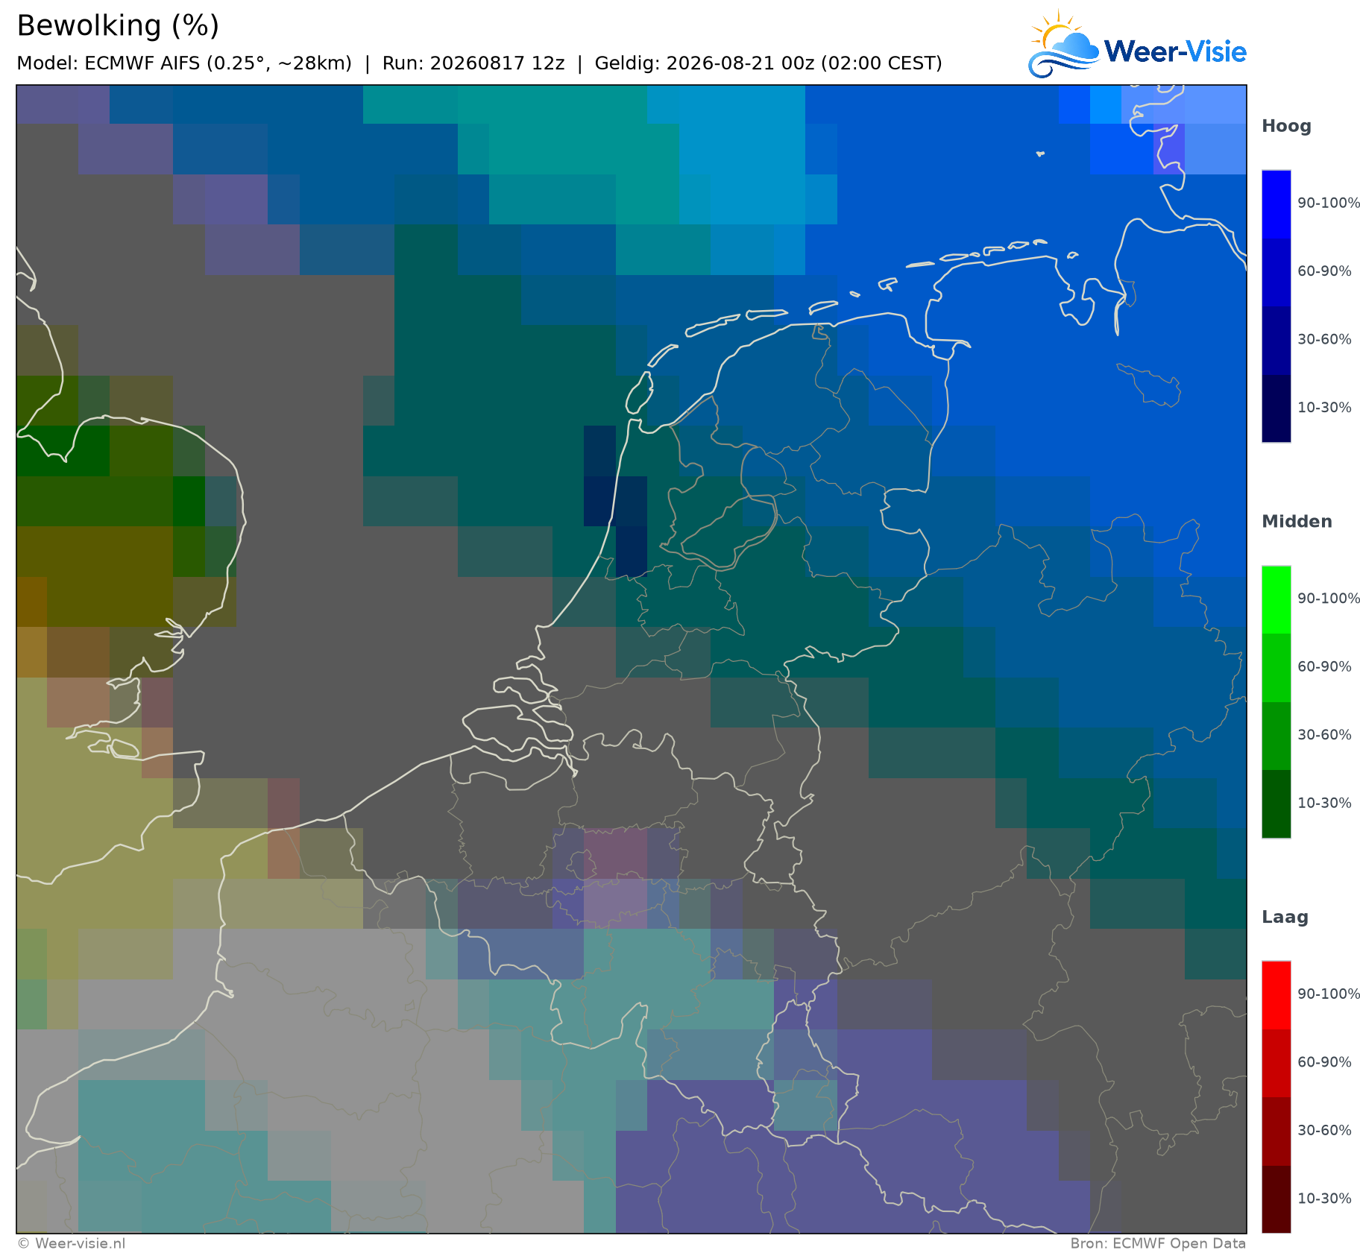Select the Hoog 10-30% navy swatch

(1276, 408)
